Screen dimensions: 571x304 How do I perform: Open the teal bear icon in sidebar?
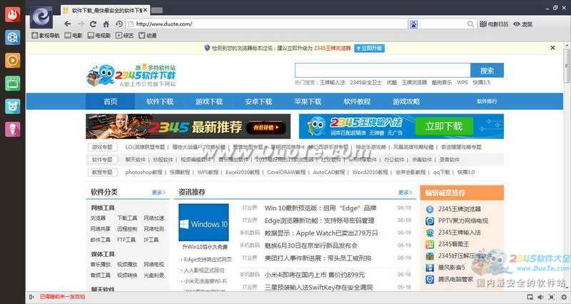tap(12, 106)
